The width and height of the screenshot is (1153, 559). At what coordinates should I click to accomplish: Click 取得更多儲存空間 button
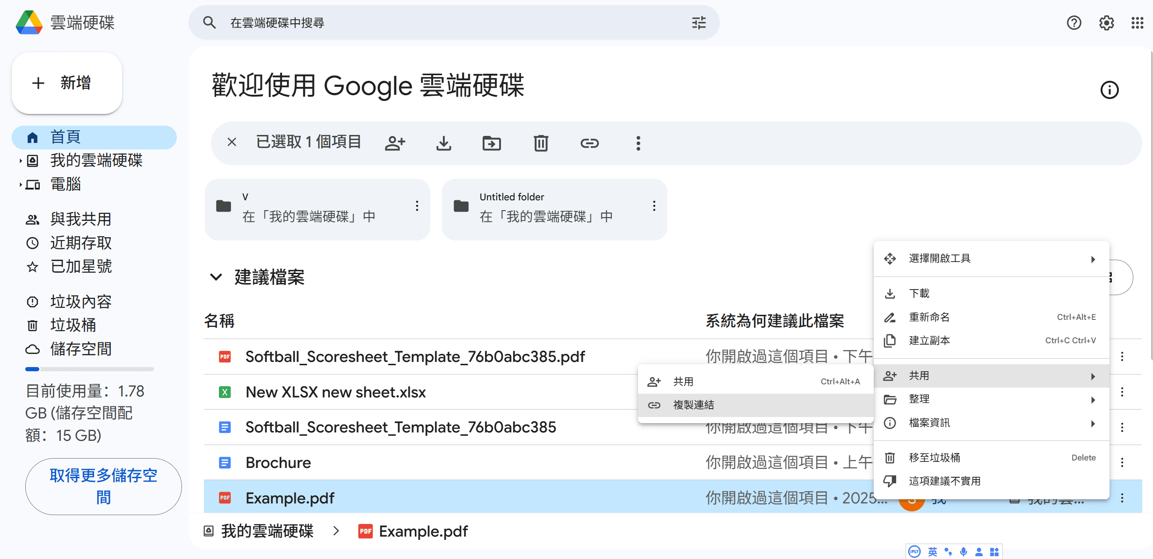tap(103, 487)
